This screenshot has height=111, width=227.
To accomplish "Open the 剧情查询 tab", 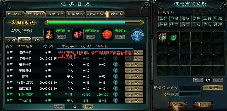I will click(x=95, y=14).
